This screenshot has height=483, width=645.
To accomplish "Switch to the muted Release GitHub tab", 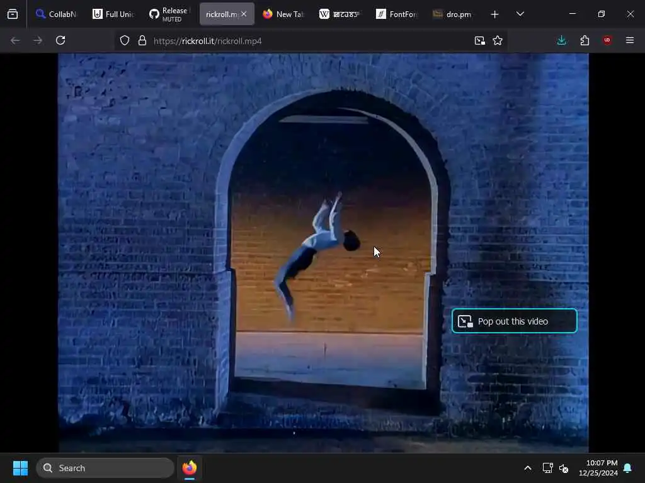I will click(170, 14).
